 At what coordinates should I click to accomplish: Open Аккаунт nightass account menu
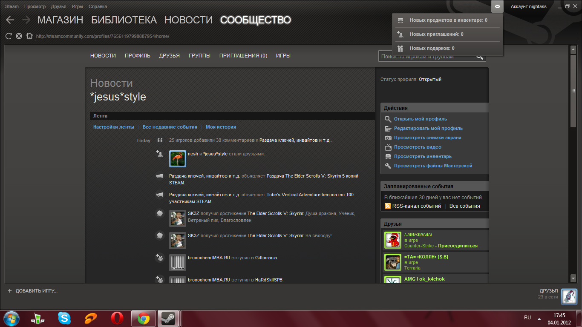click(x=529, y=6)
